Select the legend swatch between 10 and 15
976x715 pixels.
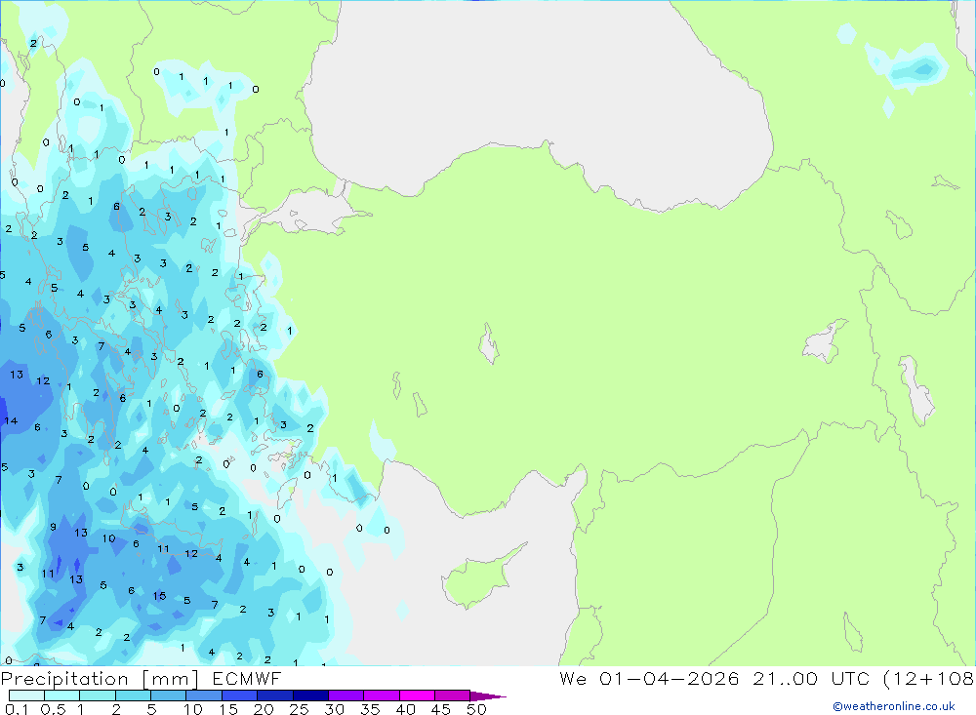[204, 695]
